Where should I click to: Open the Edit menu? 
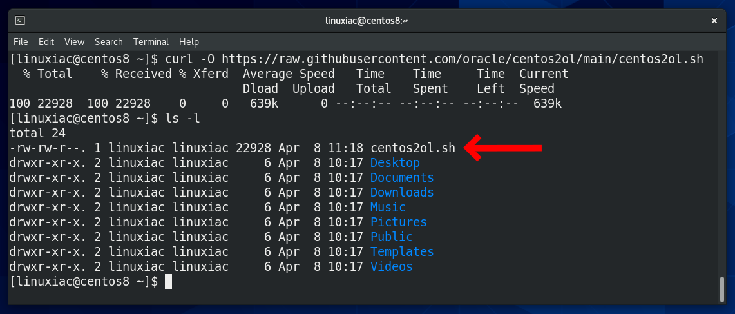click(x=46, y=42)
